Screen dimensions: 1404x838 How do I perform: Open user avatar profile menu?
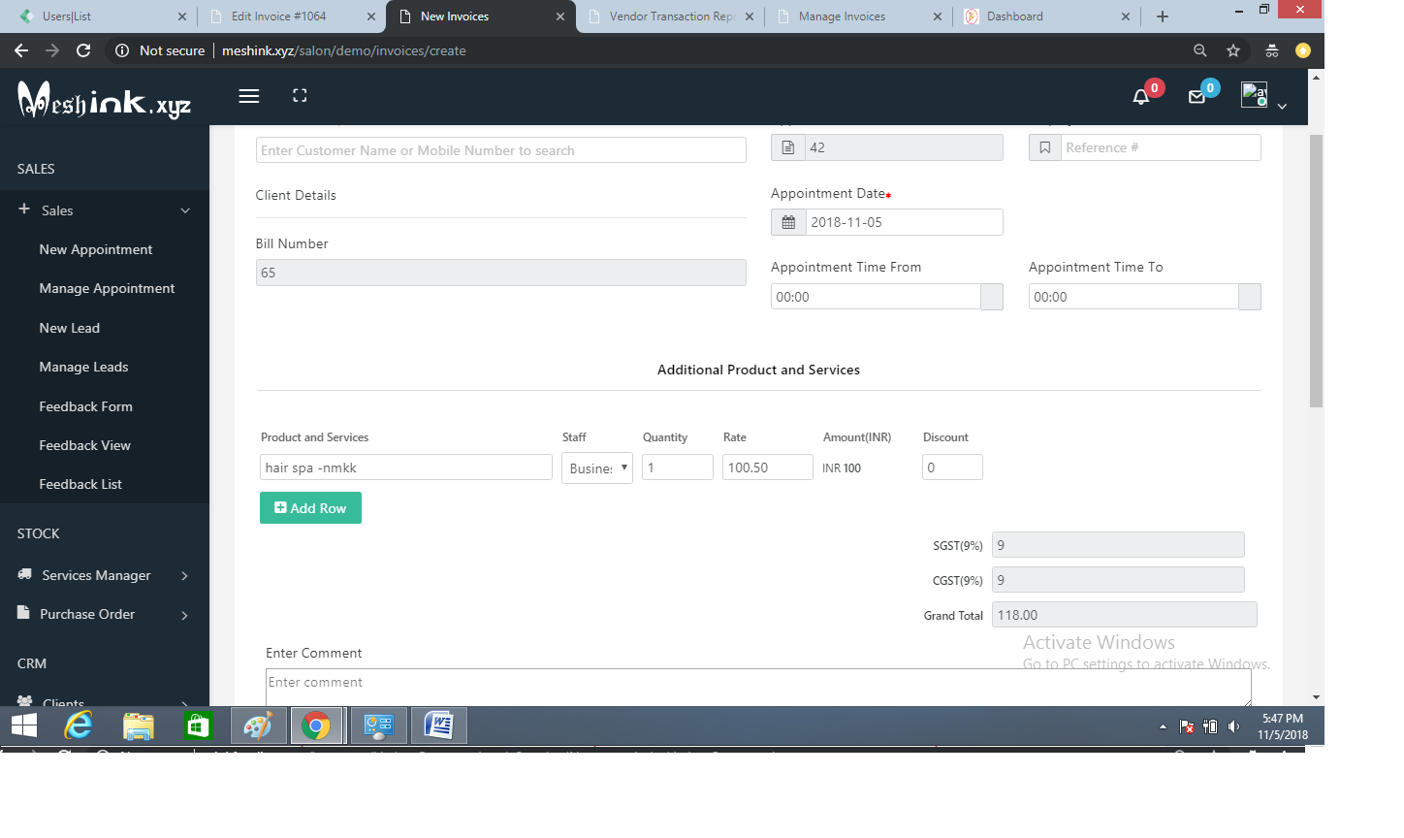point(1254,94)
